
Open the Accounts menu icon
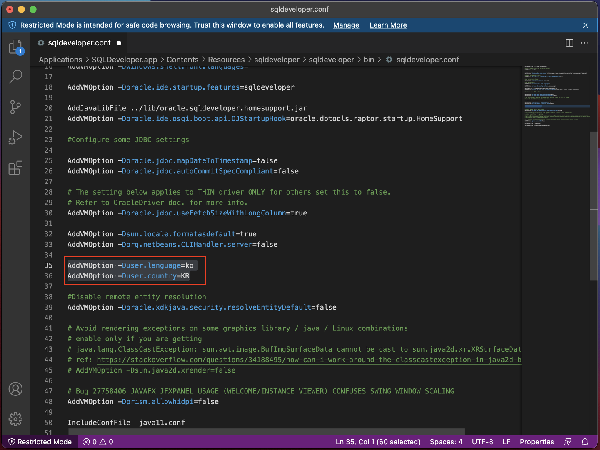click(15, 389)
